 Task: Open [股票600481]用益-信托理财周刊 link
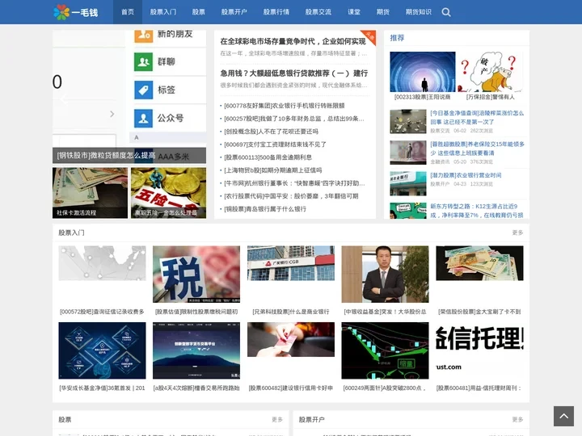[479, 388]
